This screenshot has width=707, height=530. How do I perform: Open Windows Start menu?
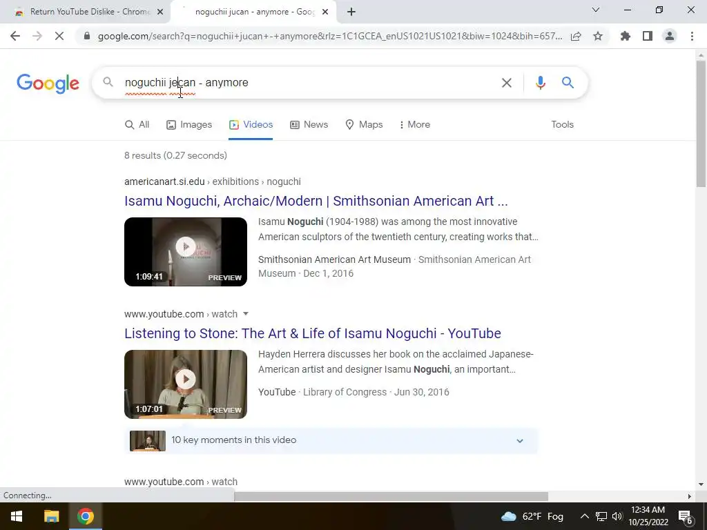pos(17,516)
